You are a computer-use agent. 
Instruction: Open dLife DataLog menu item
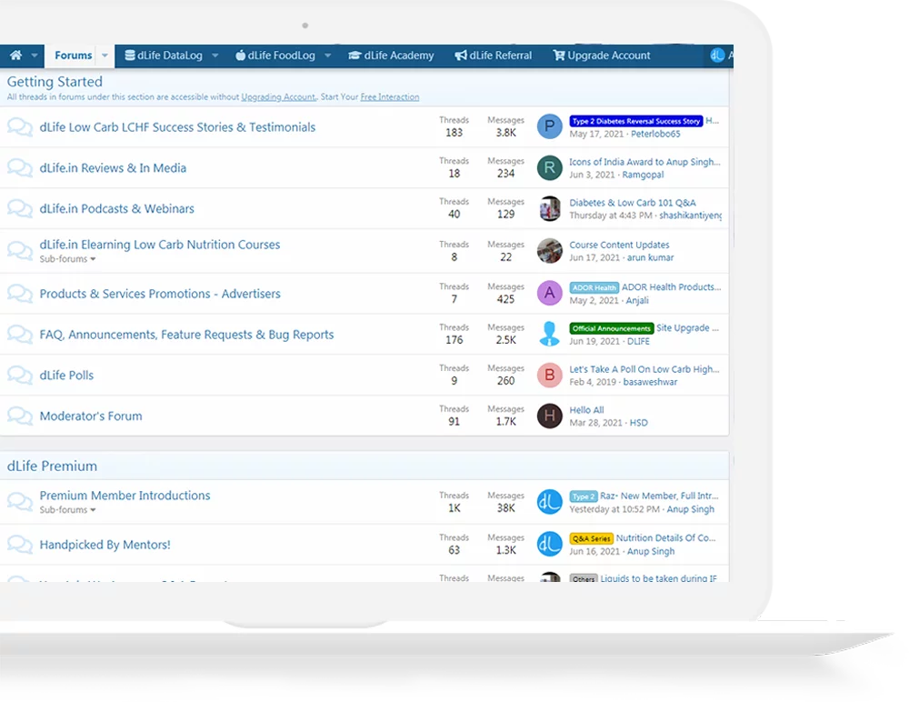tap(164, 55)
